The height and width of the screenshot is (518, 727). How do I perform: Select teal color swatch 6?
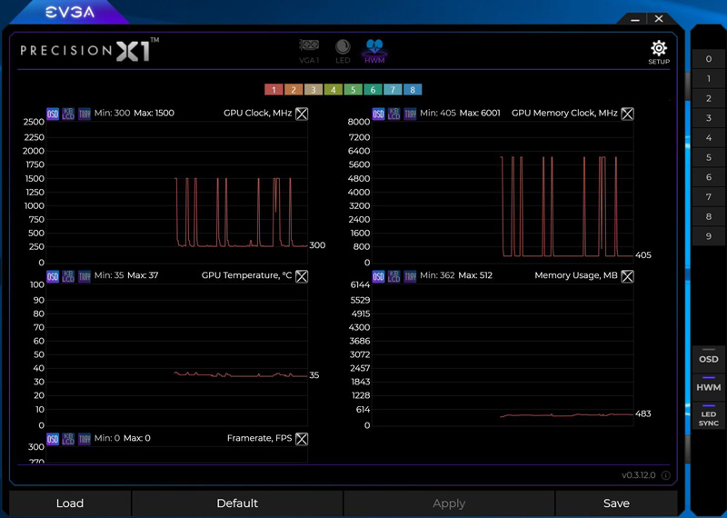click(373, 89)
